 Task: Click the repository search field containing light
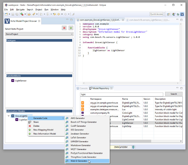point(122,94)
